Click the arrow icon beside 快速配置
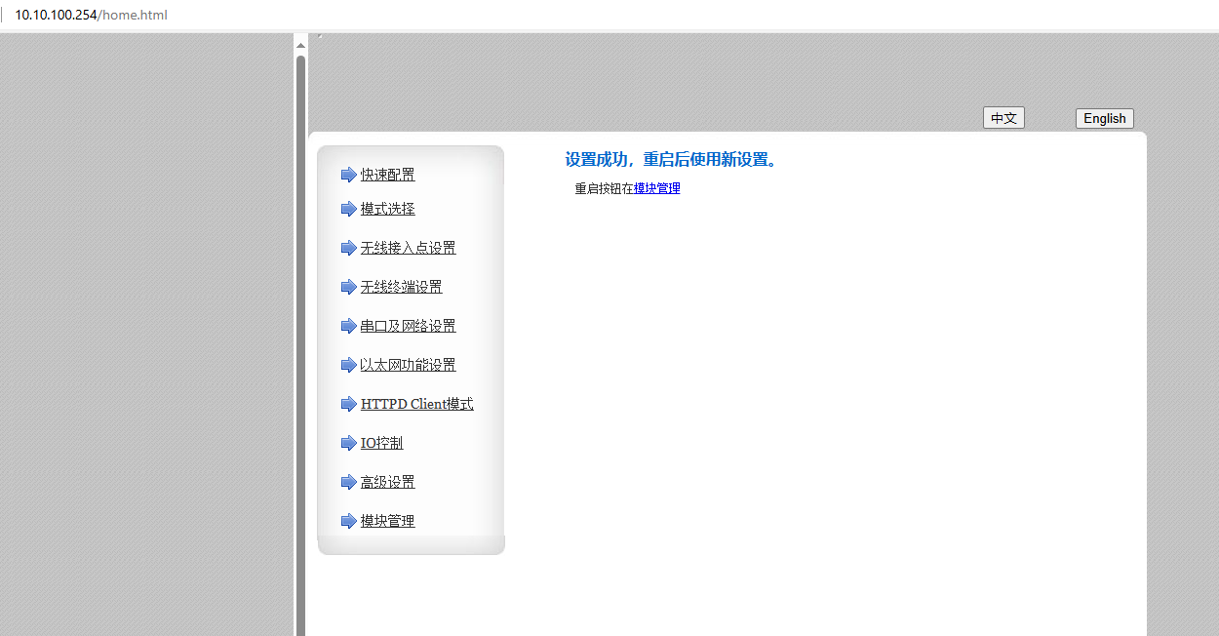The width and height of the screenshot is (1219, 636). click(x=348, y=175)
